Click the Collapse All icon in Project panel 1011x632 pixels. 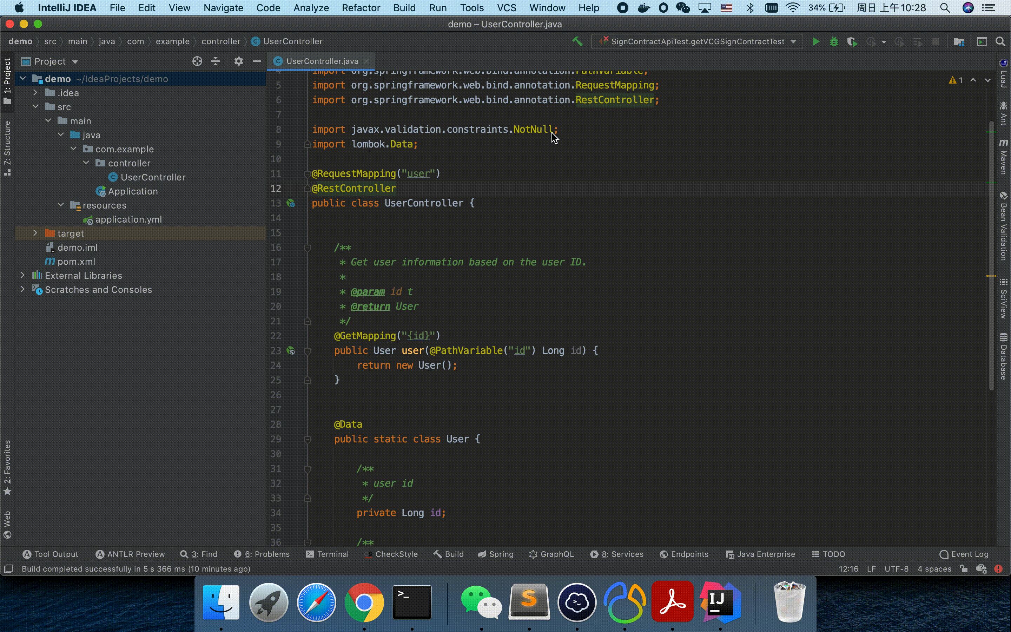click(x=216, y=61)
